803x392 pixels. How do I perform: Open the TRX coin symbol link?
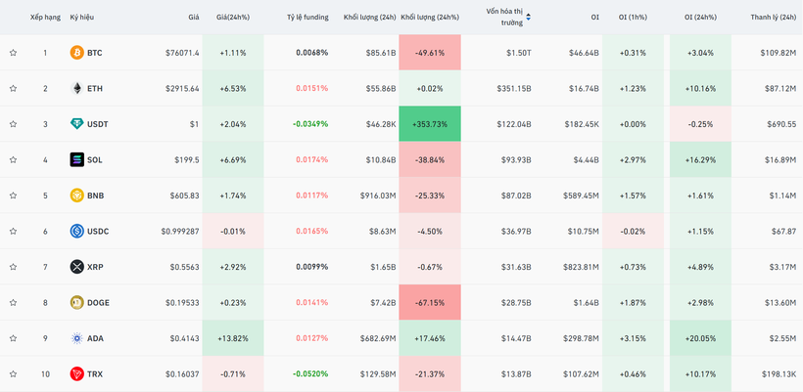[x=95, y=374]
